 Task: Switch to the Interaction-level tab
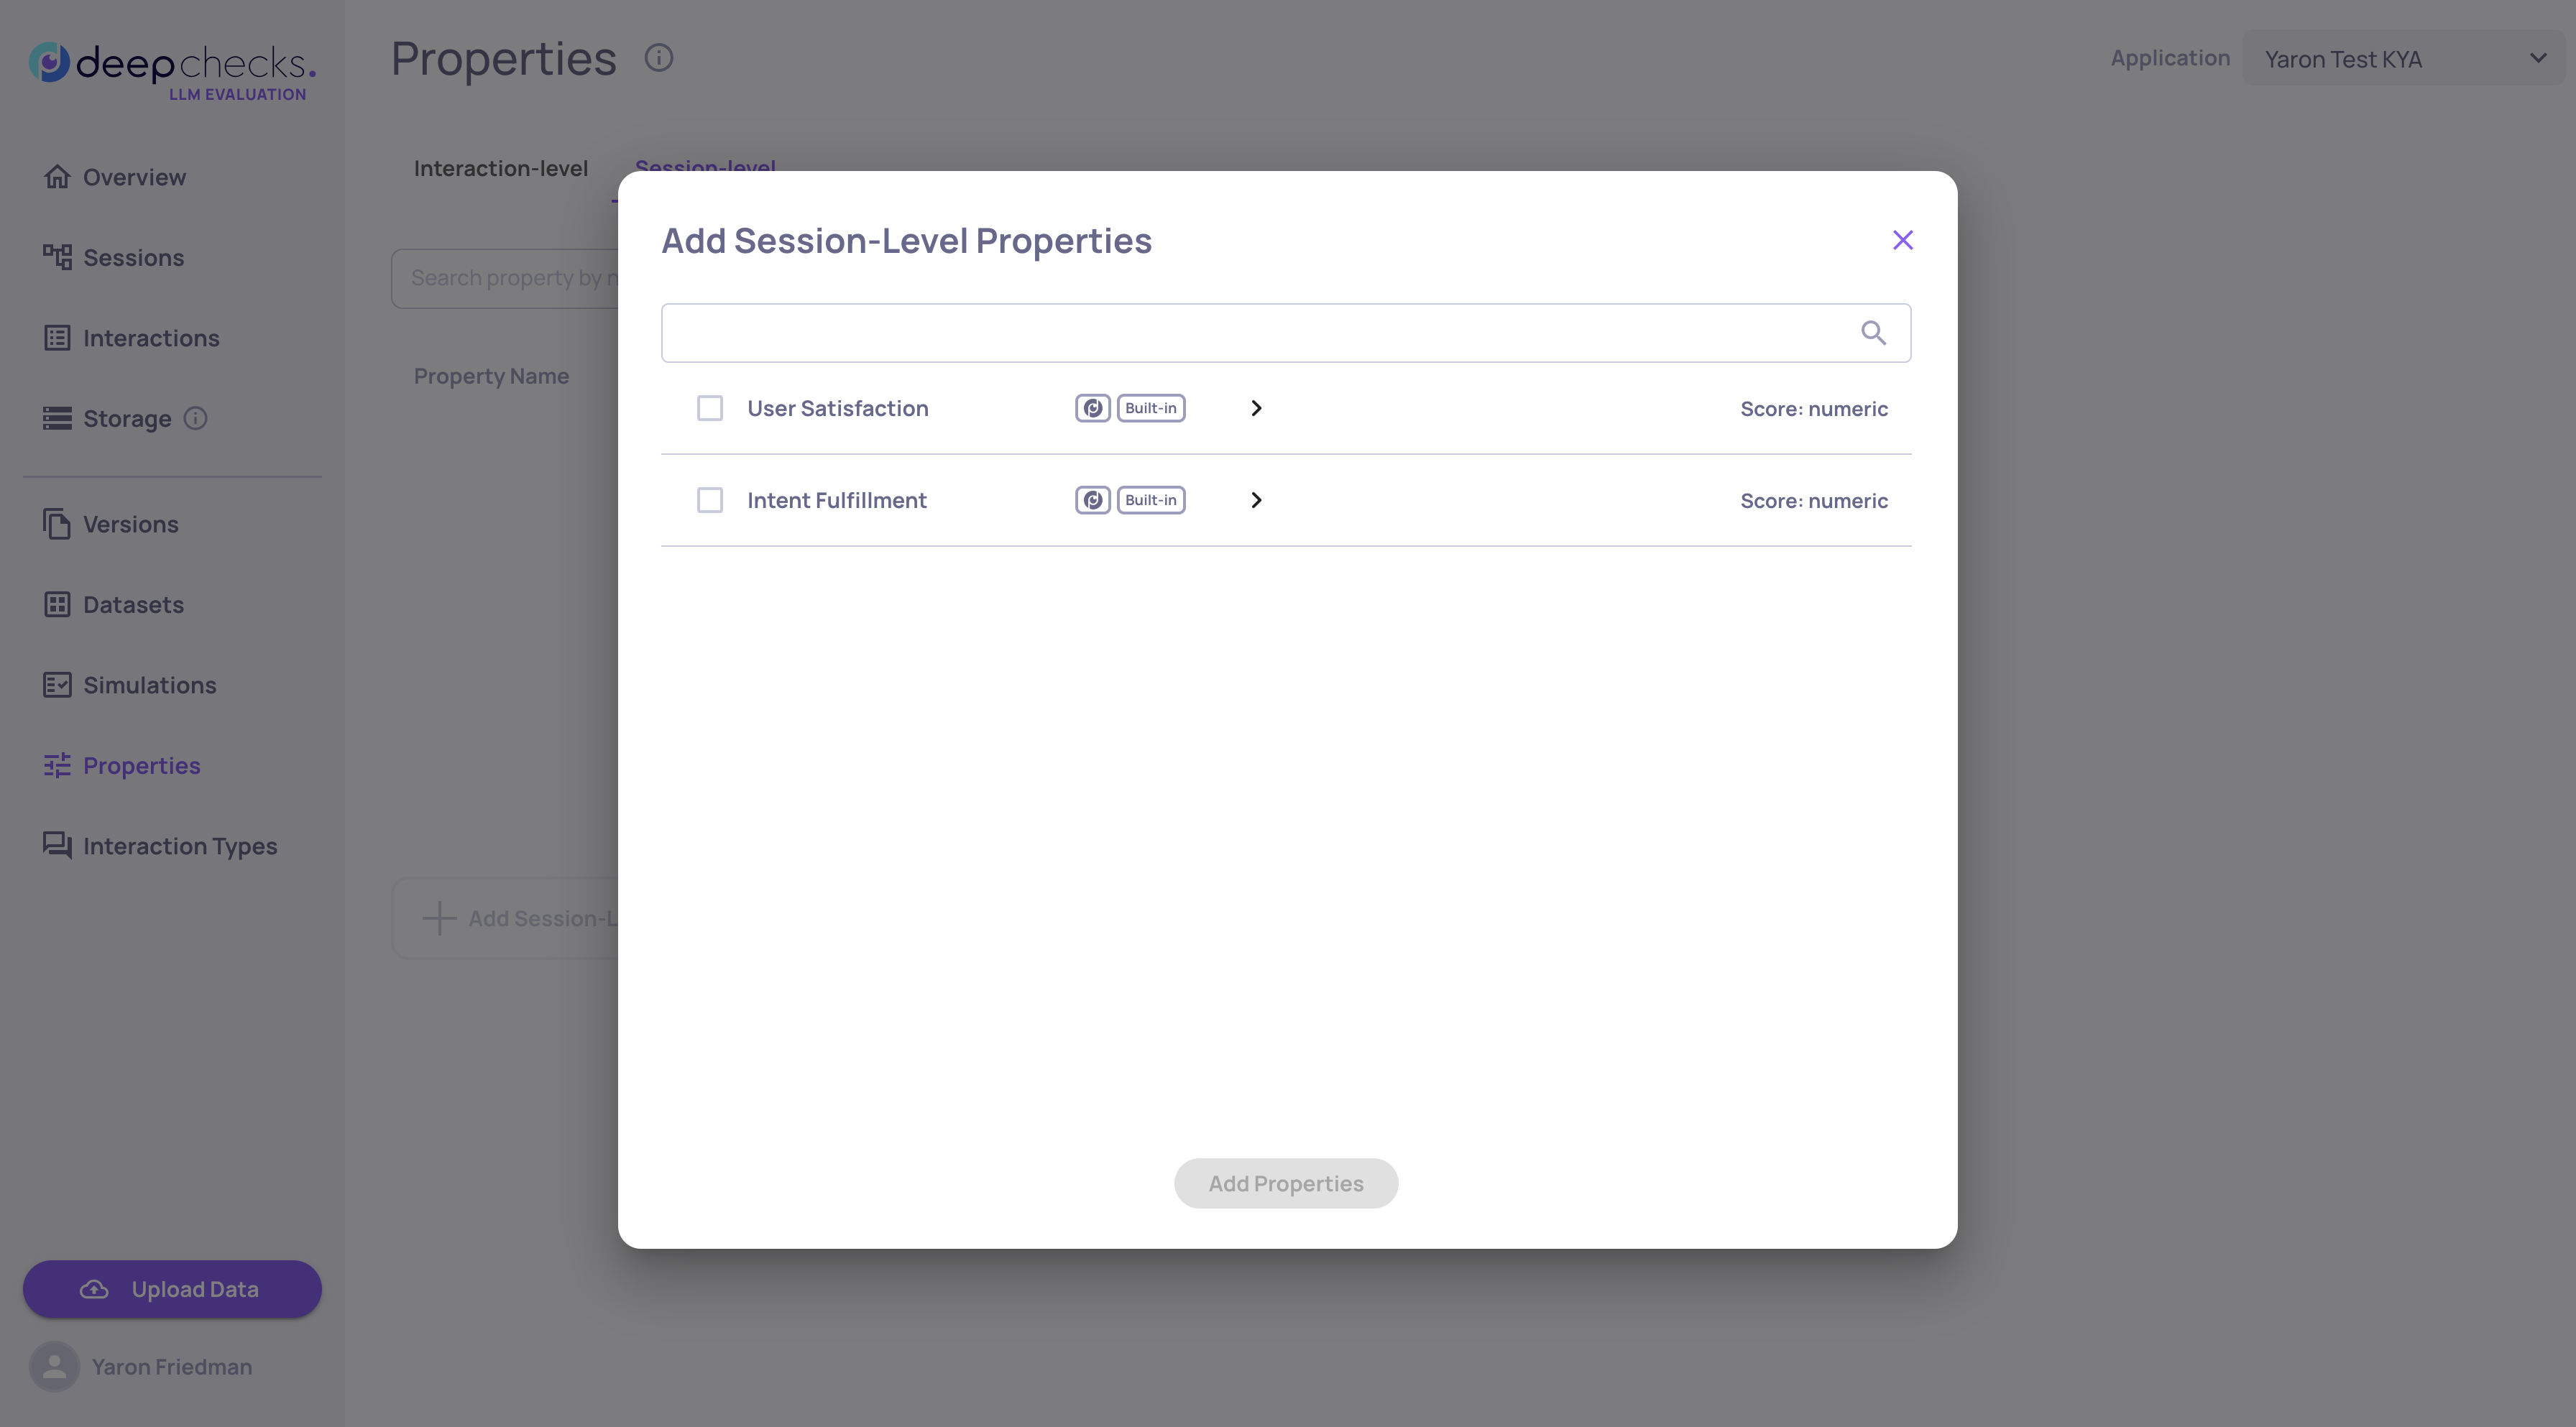(500, 168)
